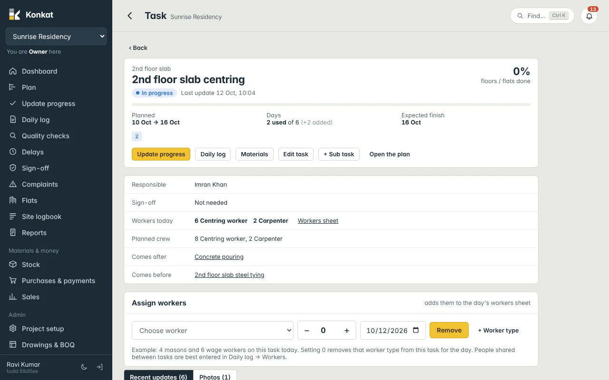Open notifications bell with 13 badge
609x380 pixels.
[589, 16]
